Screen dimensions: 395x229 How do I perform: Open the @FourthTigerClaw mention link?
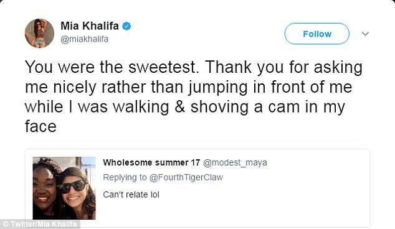point(186,178)
